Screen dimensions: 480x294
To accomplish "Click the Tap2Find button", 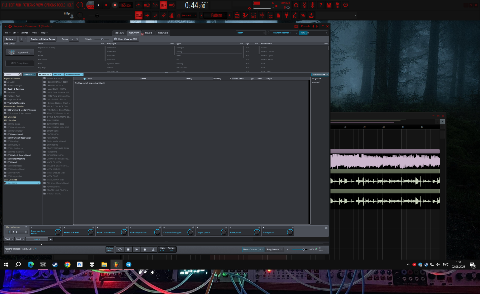I will click(x=20, y=52).
